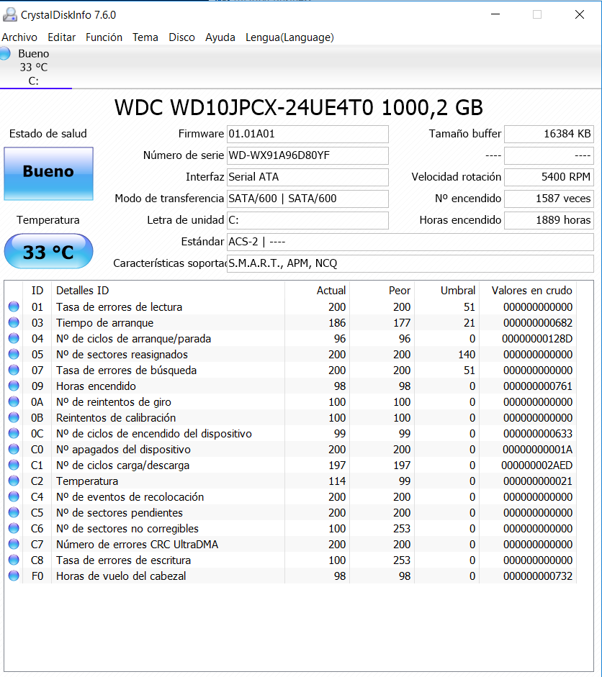This screenshot has width=602, height=677.
Task: Click the Peor column header
Action: 382,291
